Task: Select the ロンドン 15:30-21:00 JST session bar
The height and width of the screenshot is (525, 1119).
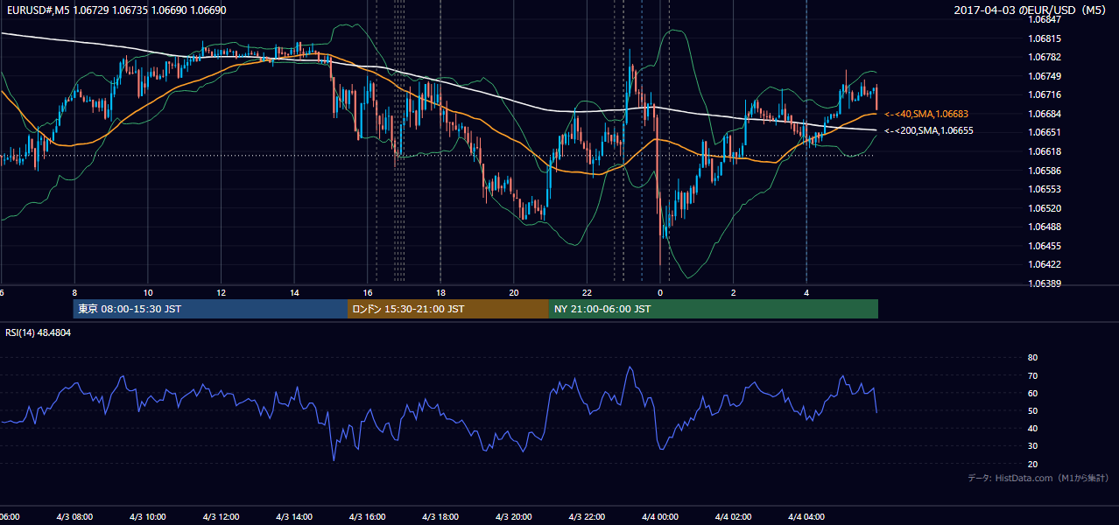Action: coord(448,309)
